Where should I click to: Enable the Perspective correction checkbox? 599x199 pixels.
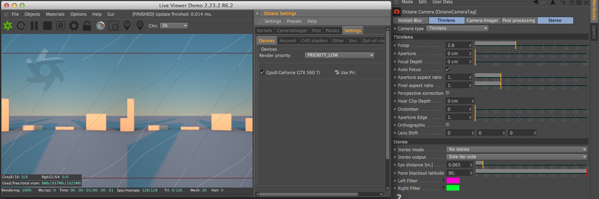tap(448, 93)
